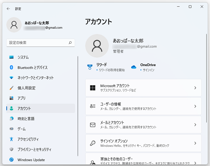This screenshot has height=166, width=210.
Task: Open the Microsoft アカウント card
Action: 143,88
